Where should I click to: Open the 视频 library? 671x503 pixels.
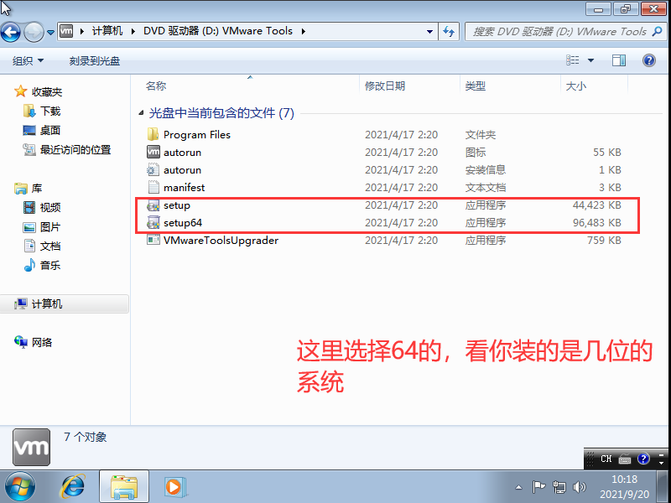coord(42,207)
